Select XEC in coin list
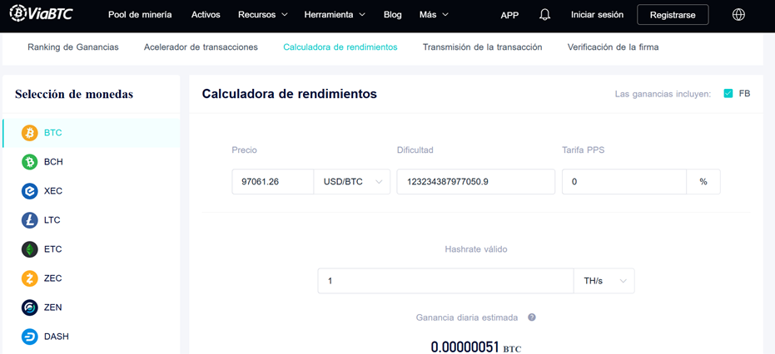 91,191
